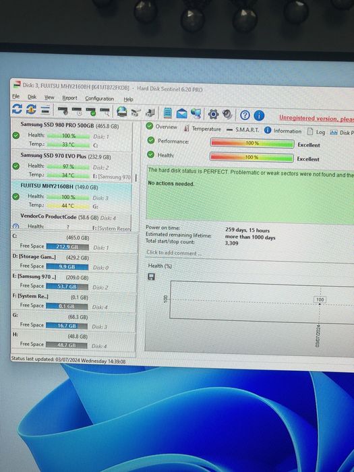Click the horizontal lines list toolbar icon
Screen dimensions: 354x472
pyautogui.click(x=45, y=110)
